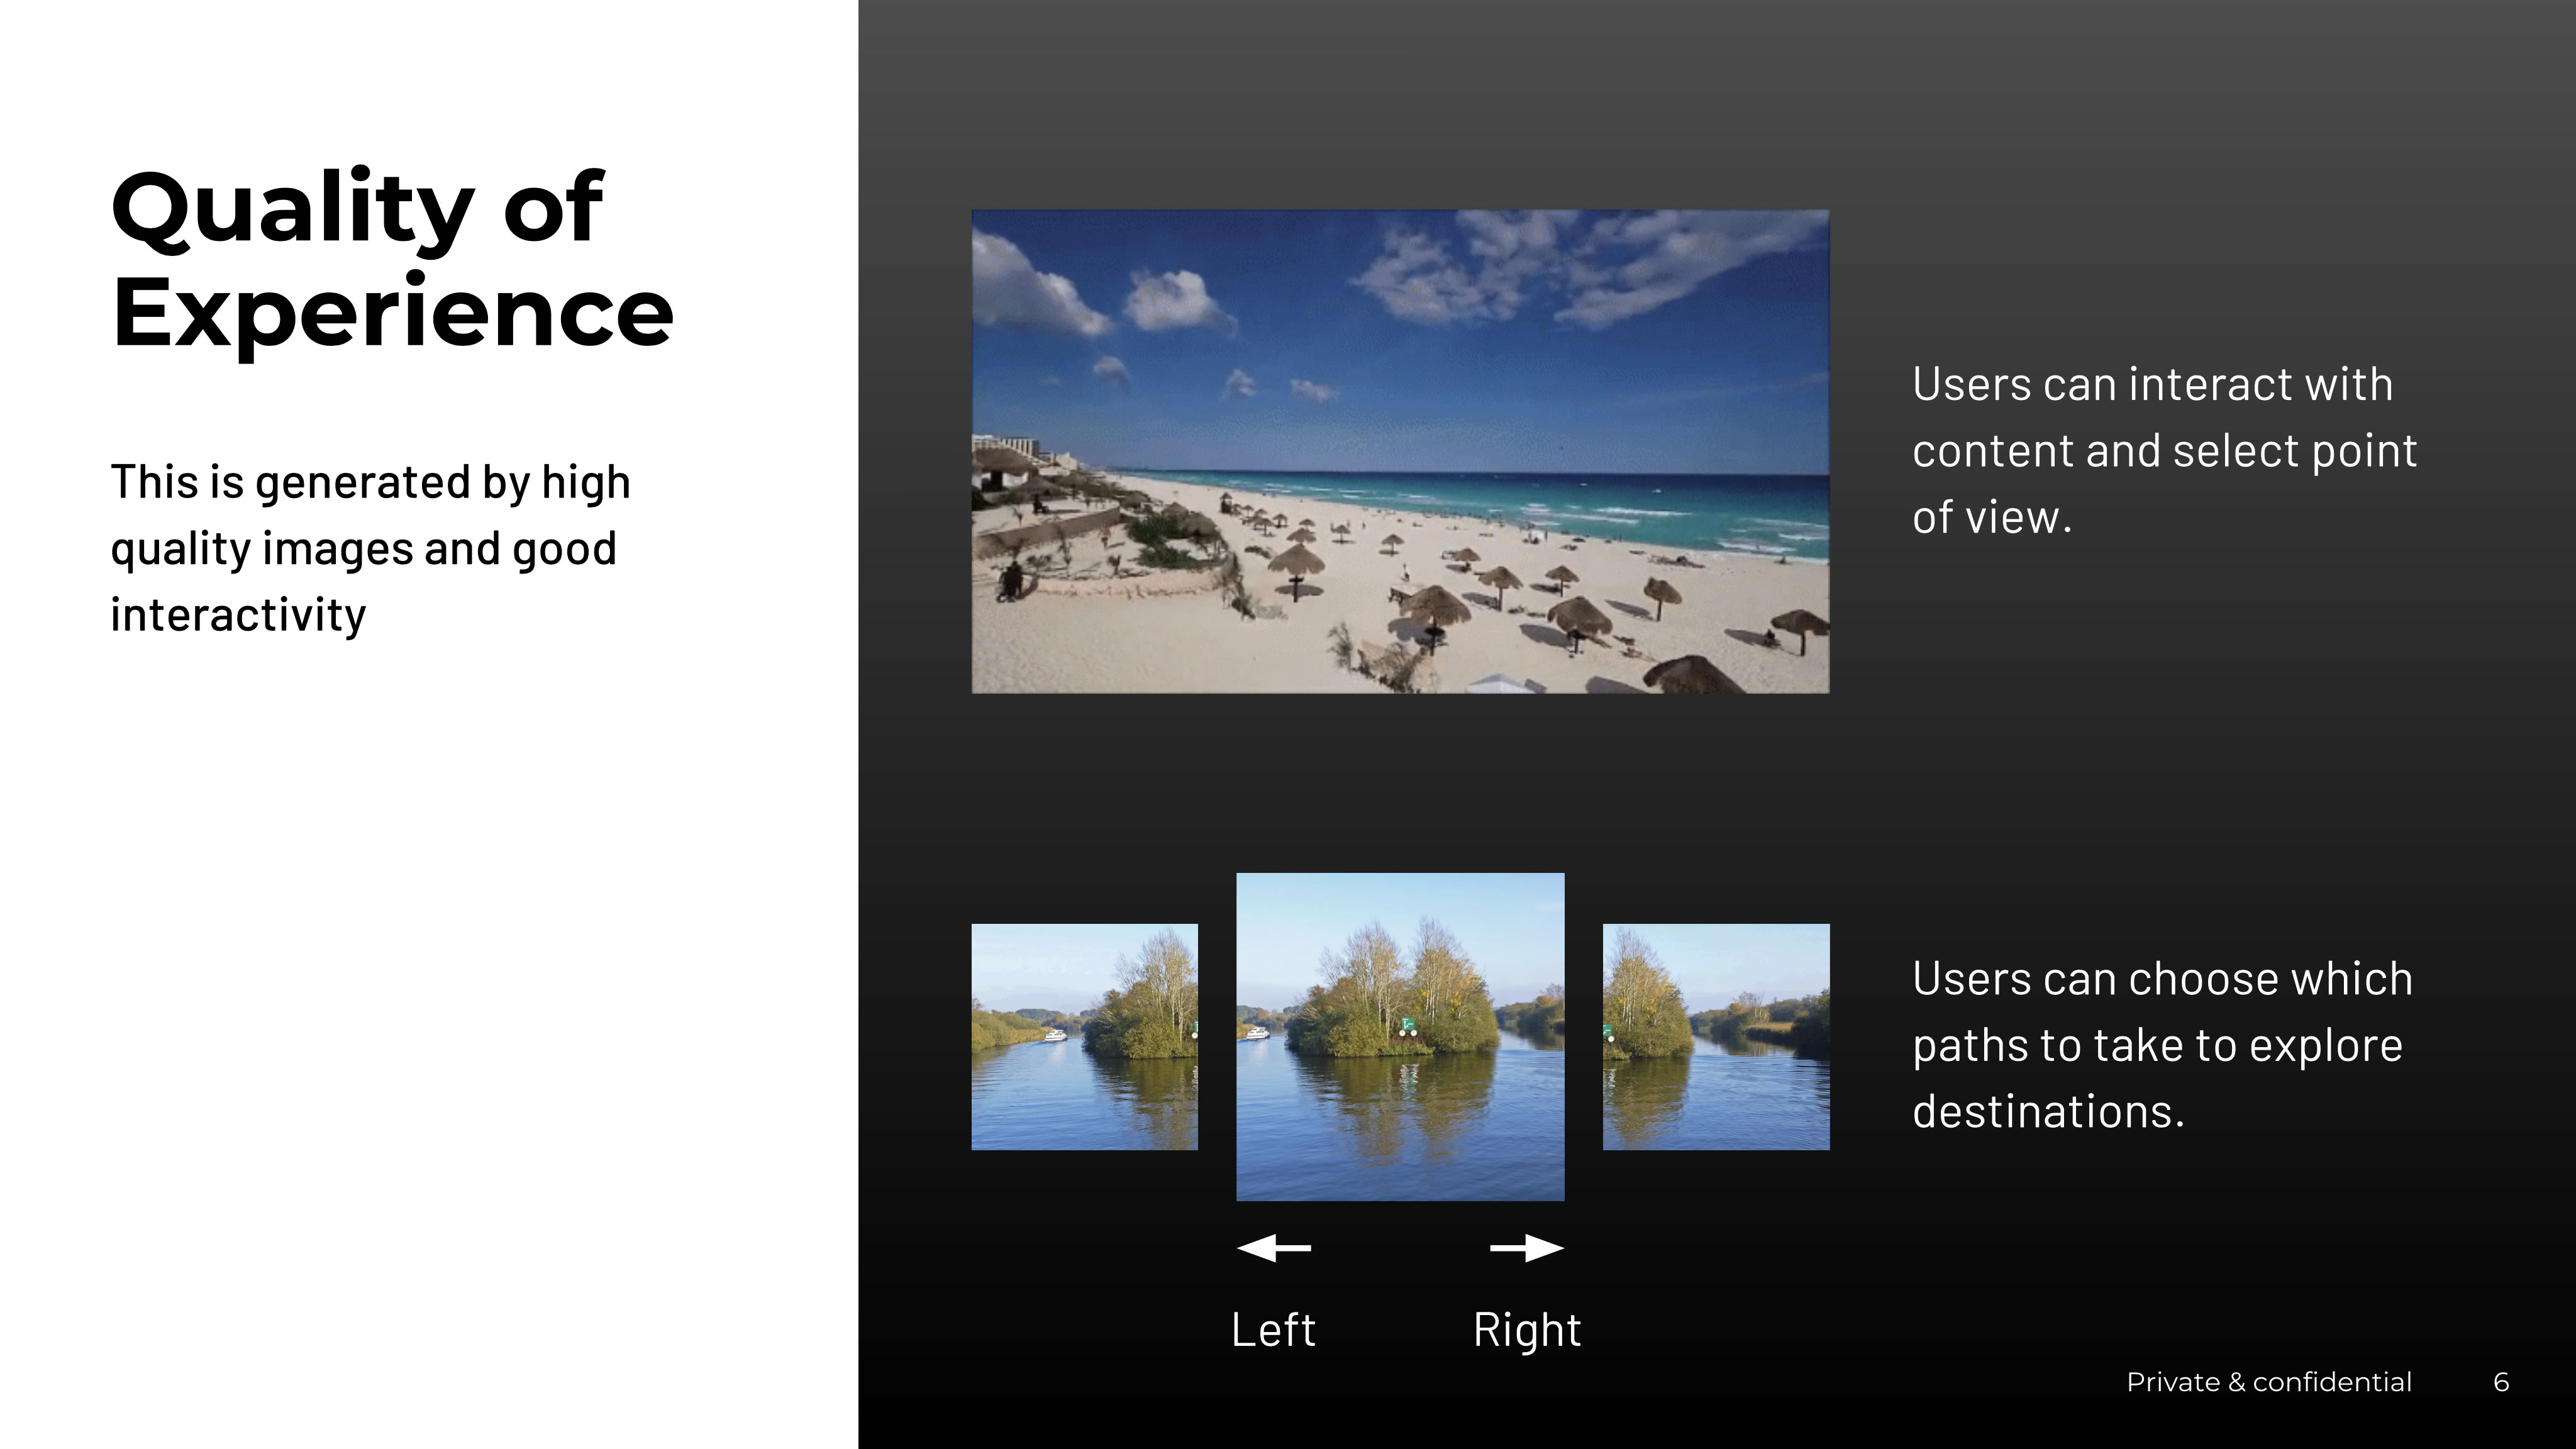The image size is (2576, 1449).
Task: Select the large beach panorama image
Action: [x=1400, y=451]
